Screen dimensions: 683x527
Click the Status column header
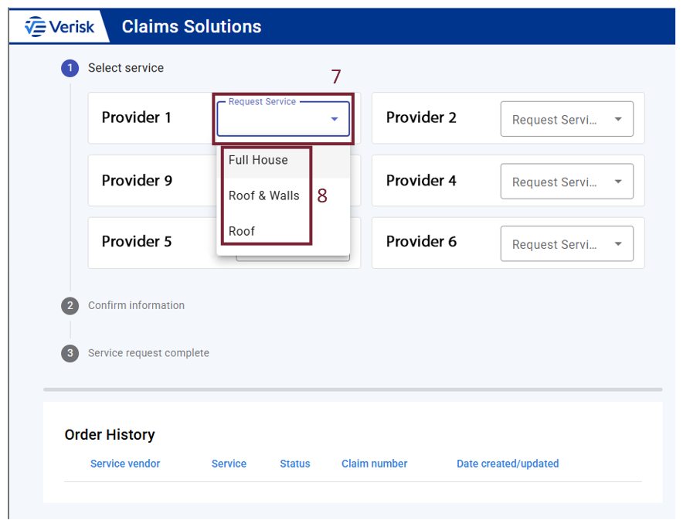coord(294,464)
